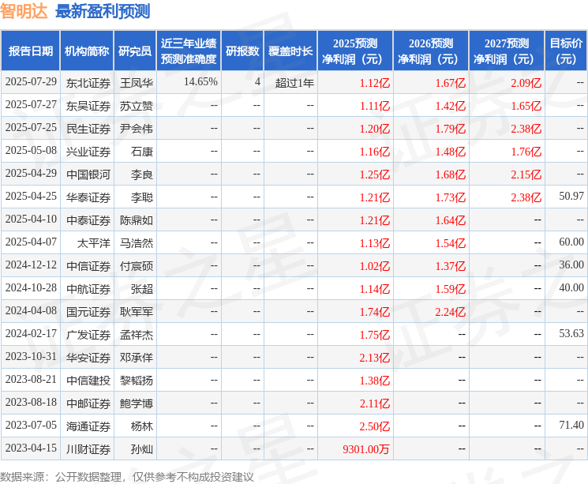This screenshot has height=484, width=588.
Task: Click the 2.11亿 profit value
Action: 375,403
